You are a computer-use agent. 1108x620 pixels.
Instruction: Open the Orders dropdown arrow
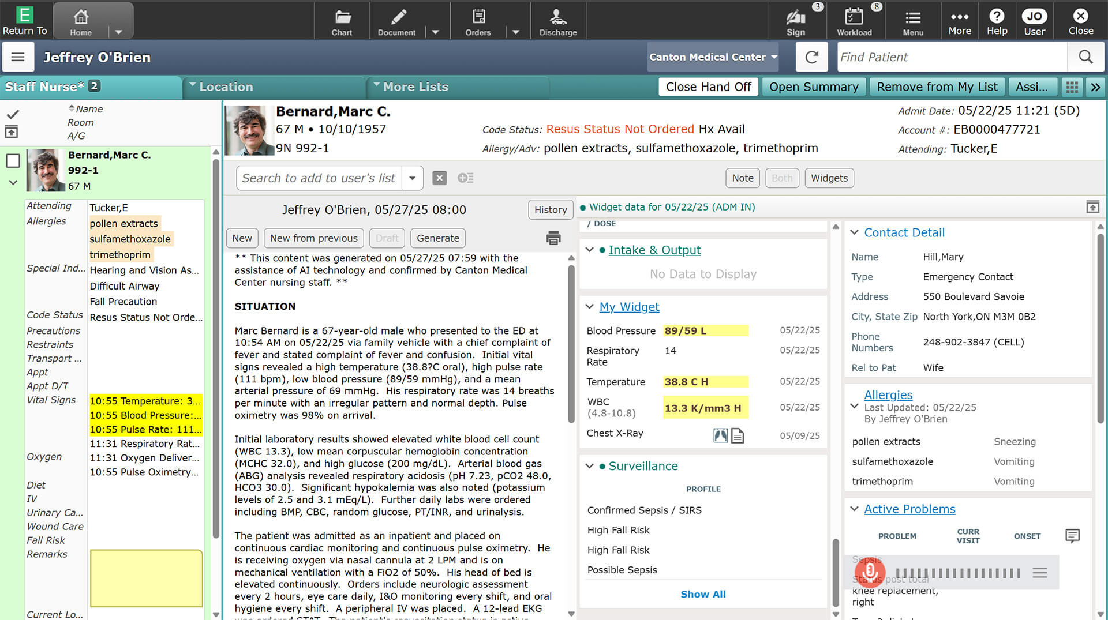tap(516, 32)
